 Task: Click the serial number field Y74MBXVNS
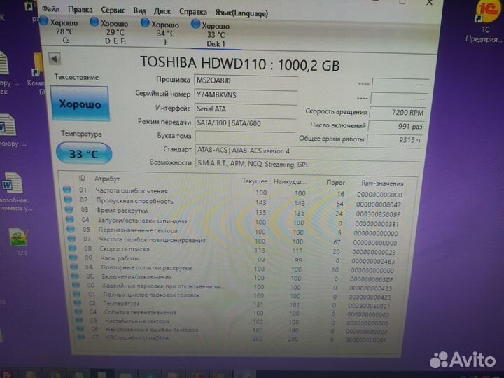(x=246, y=95)
